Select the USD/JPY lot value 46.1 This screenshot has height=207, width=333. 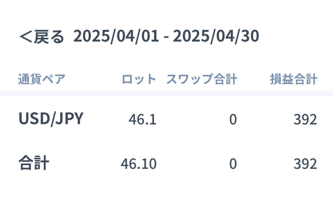(x=142, y=119)
